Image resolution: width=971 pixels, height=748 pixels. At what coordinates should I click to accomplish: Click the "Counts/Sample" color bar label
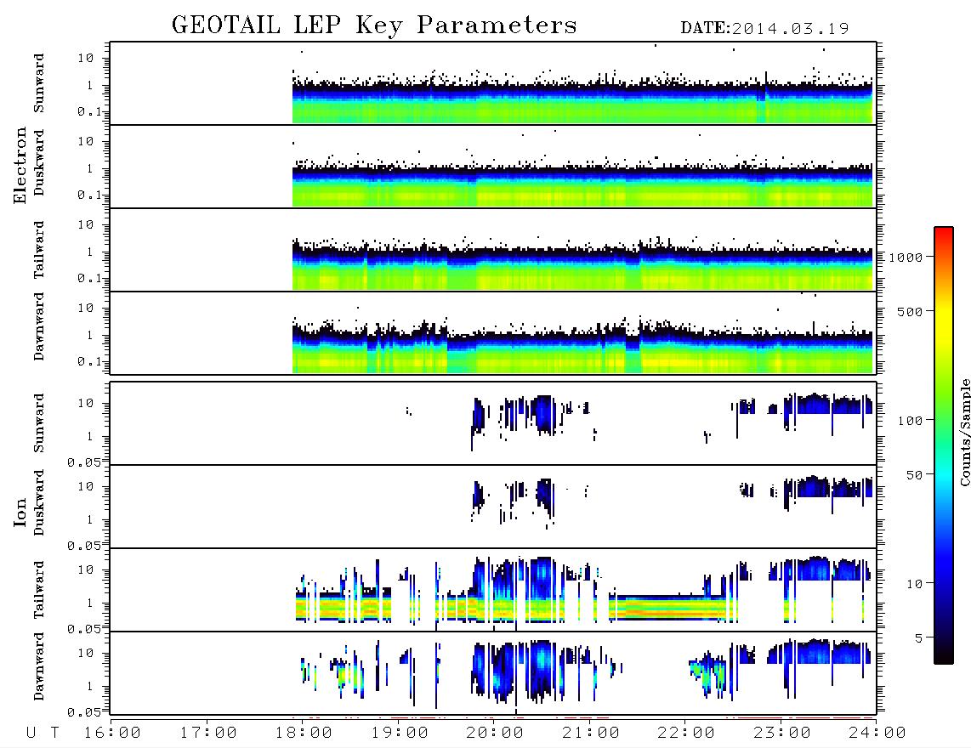(x=964, y=432)
